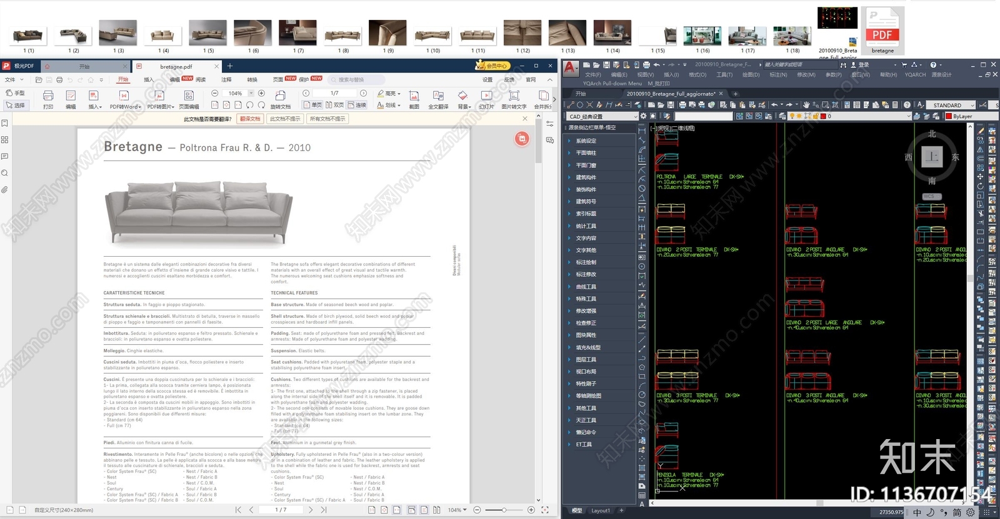The image size is (1000, 519).
Task: Open a new tab with the plus button in PDF reader
Action: click(230, 66)
